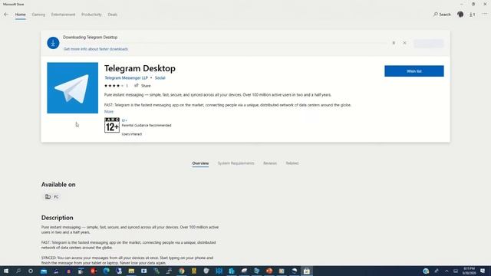Launch Microsoft Edge from the taskbar
This screenshot has width=491, height=276.
coord(106,271)
